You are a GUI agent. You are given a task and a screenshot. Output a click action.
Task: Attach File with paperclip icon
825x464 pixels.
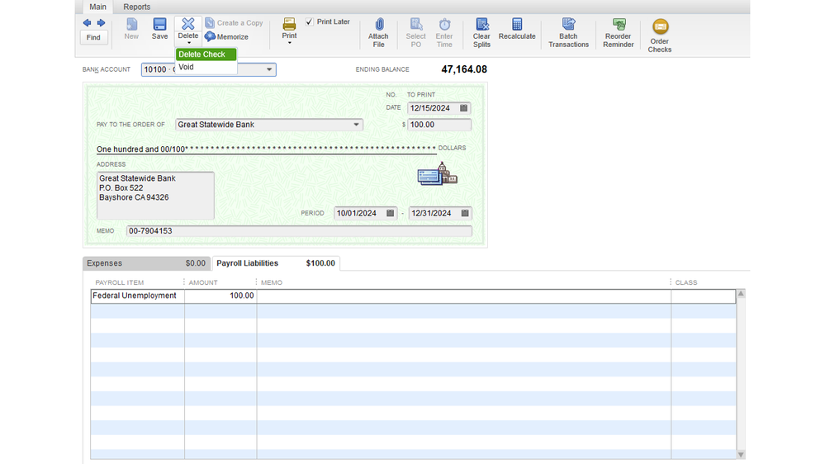378,33
